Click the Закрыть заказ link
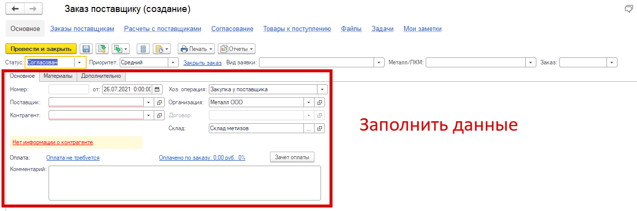637x211 pixels. coord(202,63)
